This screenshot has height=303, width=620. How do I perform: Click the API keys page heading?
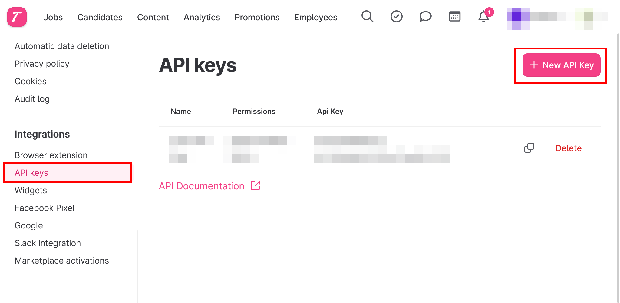198,65
